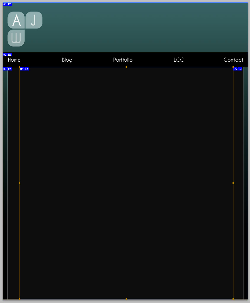
Task: Click the left-middle handle of slice 04
Action: click(x=20, y=183)
